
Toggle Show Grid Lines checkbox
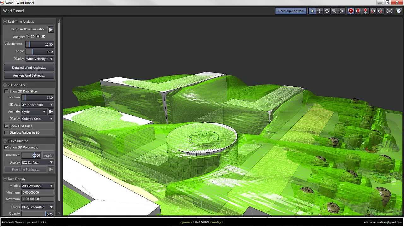click(x=6, y=126)
